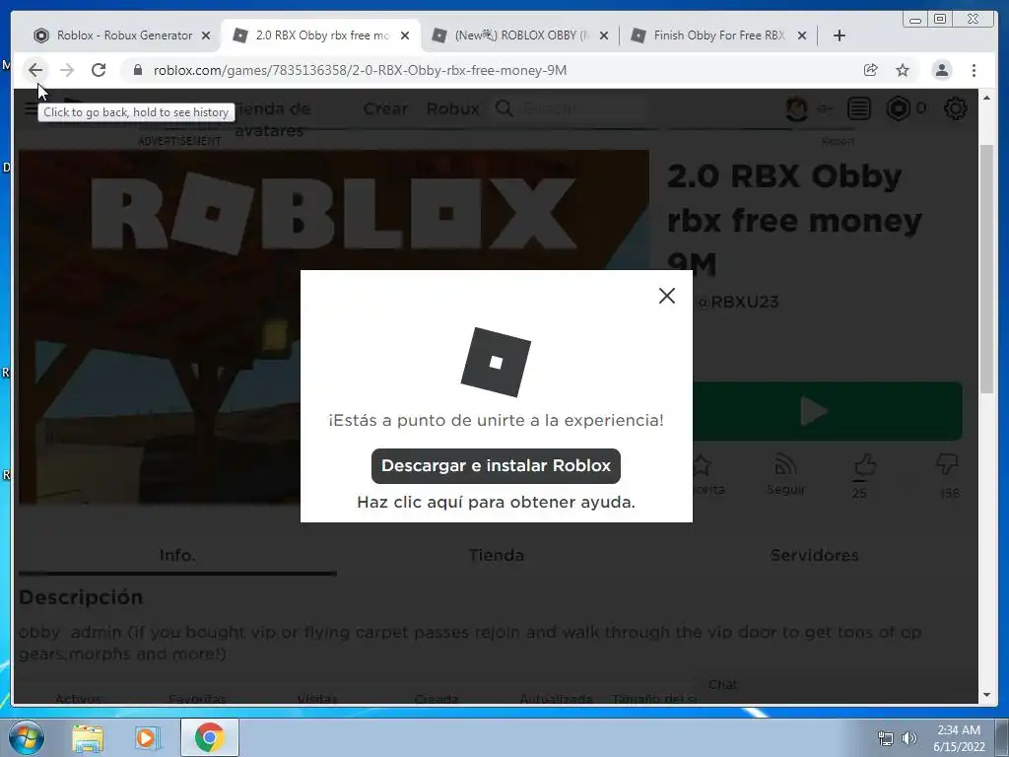Close the 2.0 RBX Obby tab
This screenshot has width=1009, height=757.
[405, 35]
